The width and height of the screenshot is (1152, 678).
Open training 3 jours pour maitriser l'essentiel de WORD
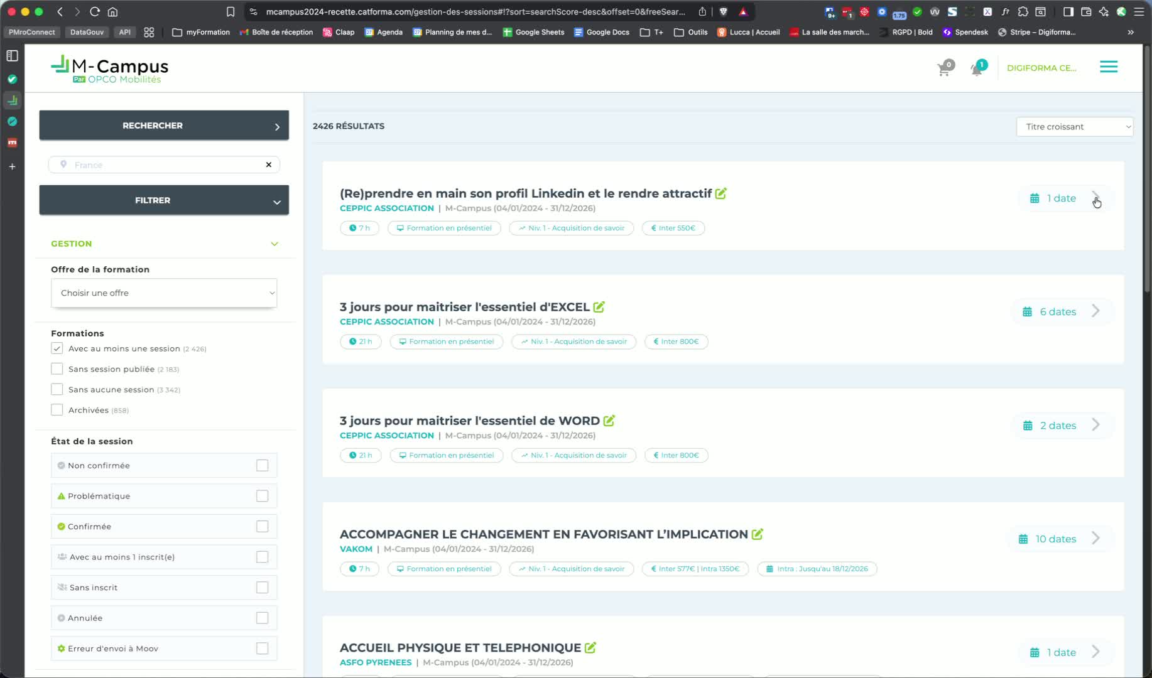470,421
